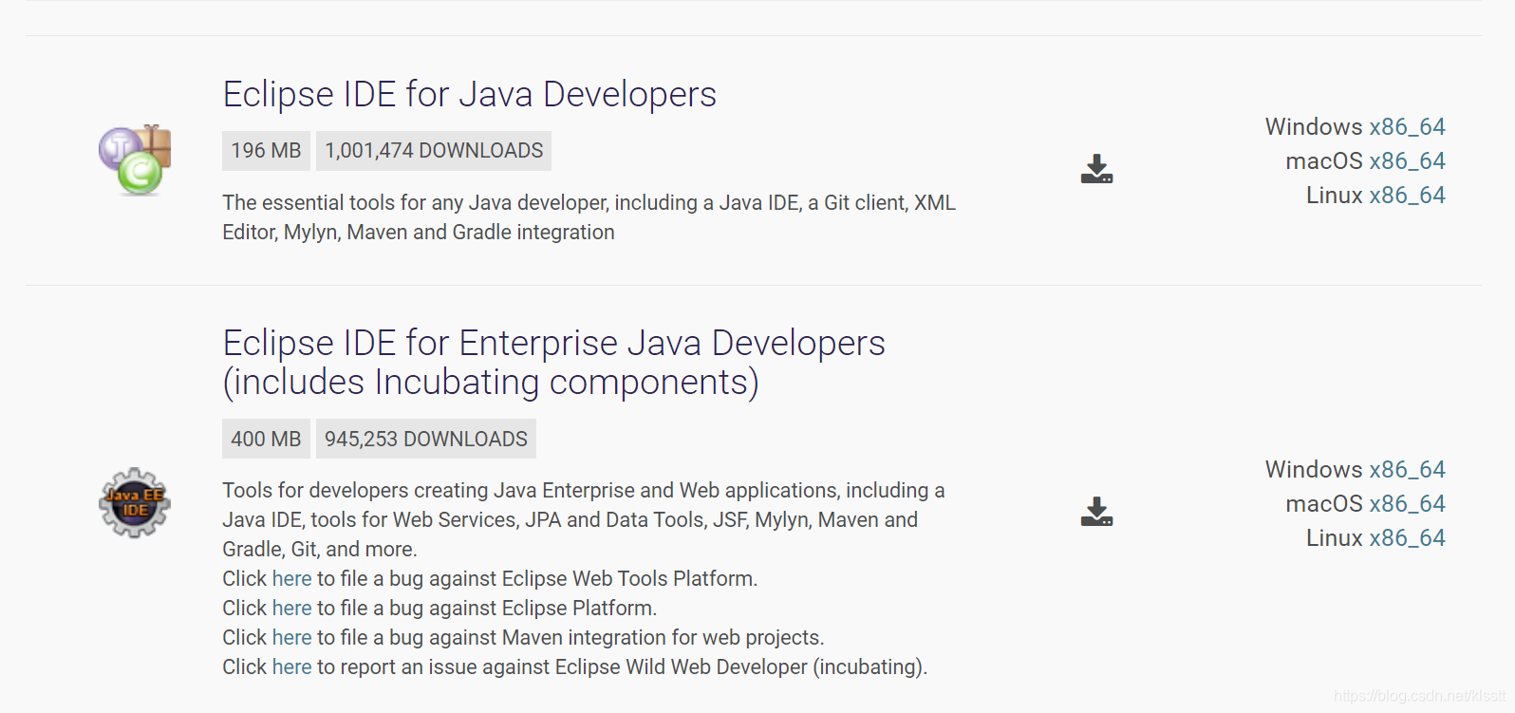Download Linux x86_64 for Java Developers
Screen dimensions: 1515x713
click(x=1407, y=195)
